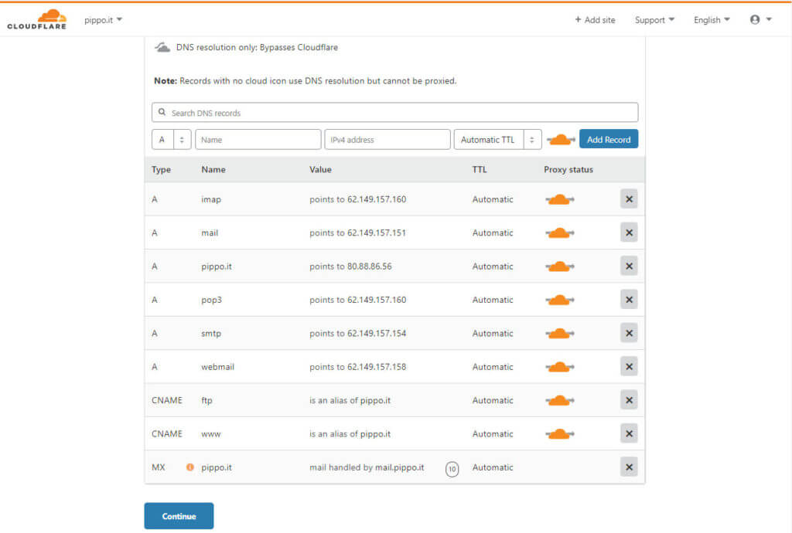Screen dimensions: 792x533
Task: Toggle proxy cloud for imap record
Action: [x=560, y=200]
